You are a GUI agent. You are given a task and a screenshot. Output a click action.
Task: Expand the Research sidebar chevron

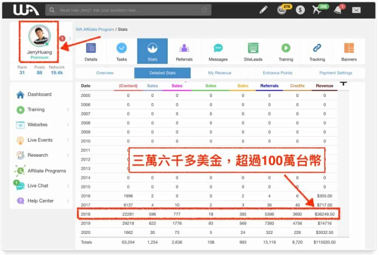[x=68, y=155]
